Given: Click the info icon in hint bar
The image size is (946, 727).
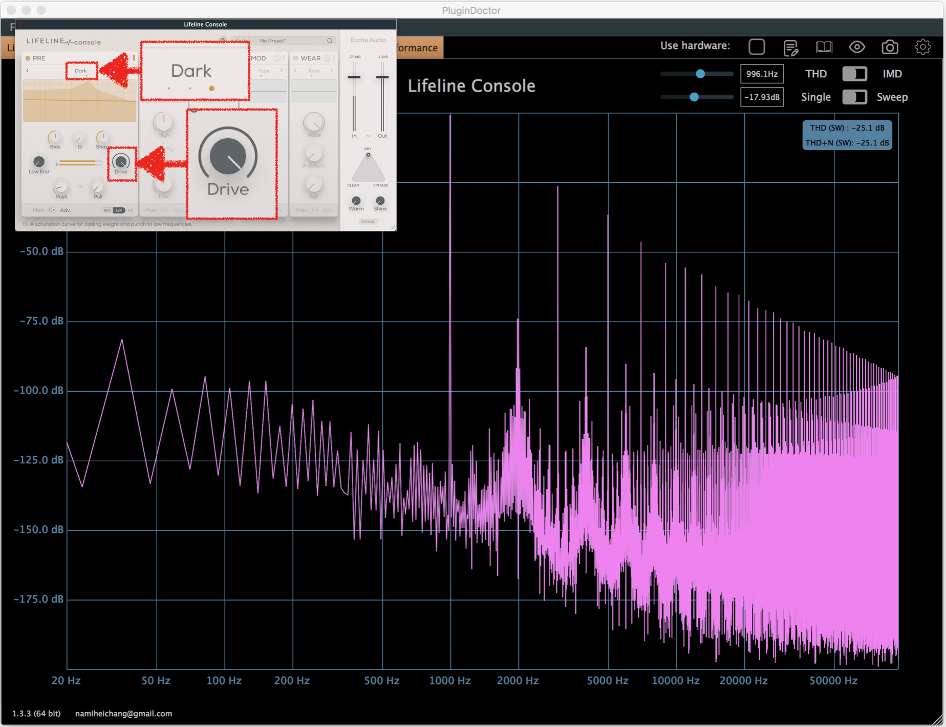Looking at the screenshot, I should point(25,224).
